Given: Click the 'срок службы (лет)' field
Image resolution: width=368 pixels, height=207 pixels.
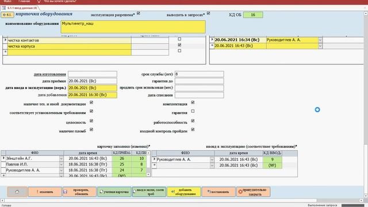Looking at the screenshot, I should 200,74.
